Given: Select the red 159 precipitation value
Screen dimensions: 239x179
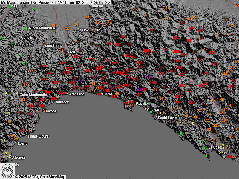Looking at the screenshot, I should 70,82.
